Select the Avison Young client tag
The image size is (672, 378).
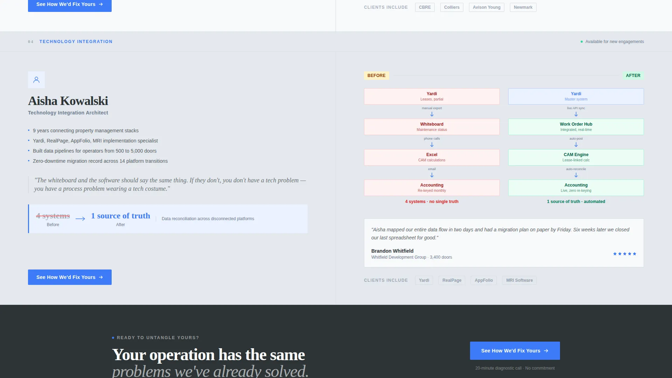coord(486,7)
